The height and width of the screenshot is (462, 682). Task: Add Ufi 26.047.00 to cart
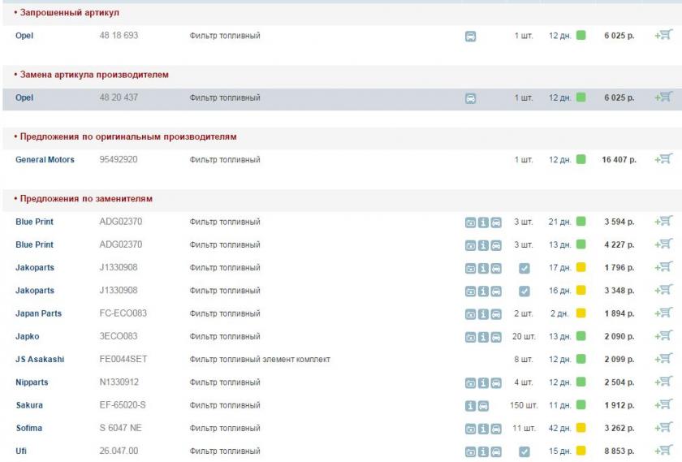(x=664, y=451)
